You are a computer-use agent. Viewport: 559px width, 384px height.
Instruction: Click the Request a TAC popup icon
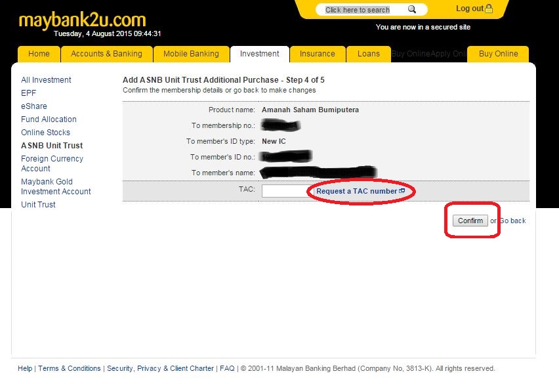click(x=402, y=191)
